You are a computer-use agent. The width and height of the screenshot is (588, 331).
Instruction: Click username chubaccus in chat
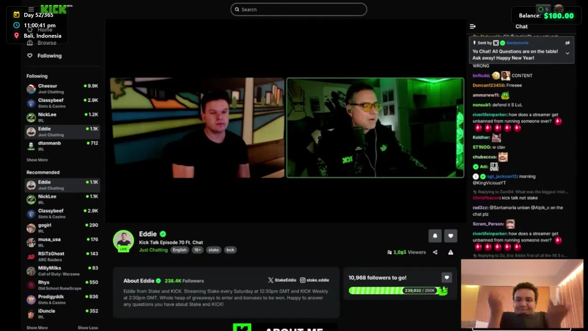[x=484, y=157]
